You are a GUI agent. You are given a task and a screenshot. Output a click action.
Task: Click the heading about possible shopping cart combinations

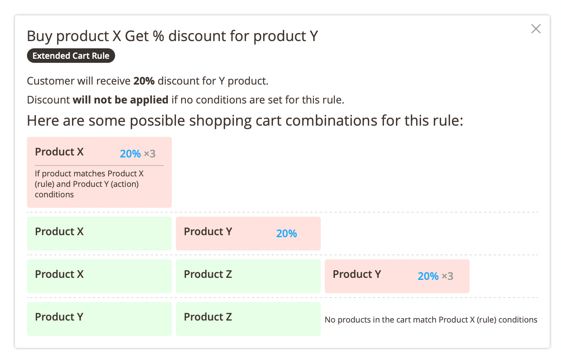245,120
